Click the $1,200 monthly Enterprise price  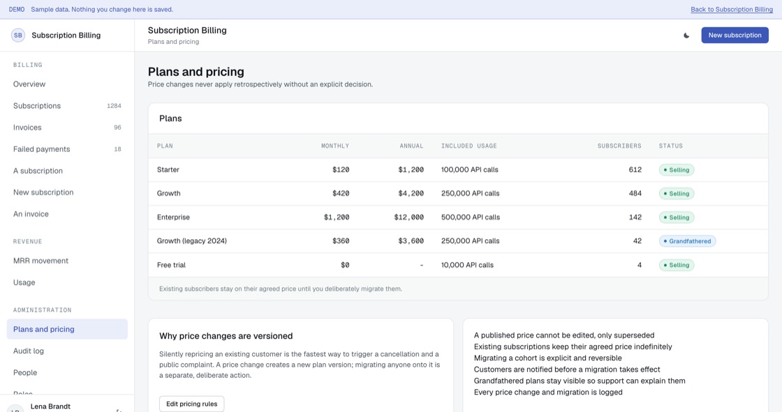click(x=337, y=218)
